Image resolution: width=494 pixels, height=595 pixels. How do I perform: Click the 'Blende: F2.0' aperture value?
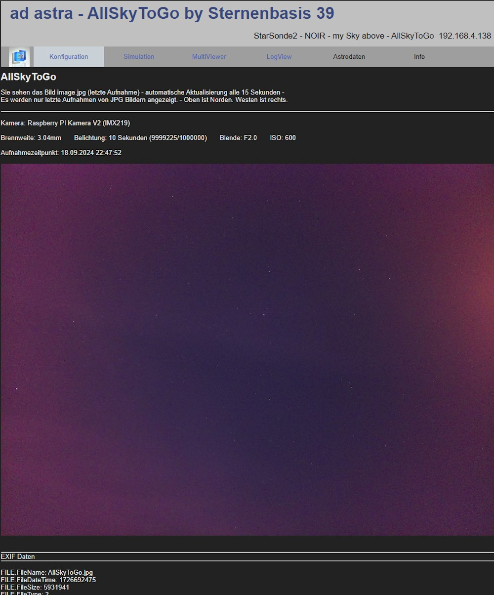click(238, 138)
